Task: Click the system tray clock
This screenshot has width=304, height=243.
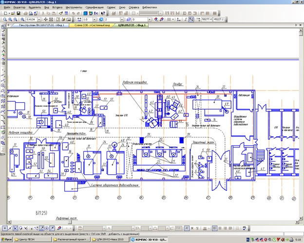Action: pyautogui.click(x=298, y=240)
